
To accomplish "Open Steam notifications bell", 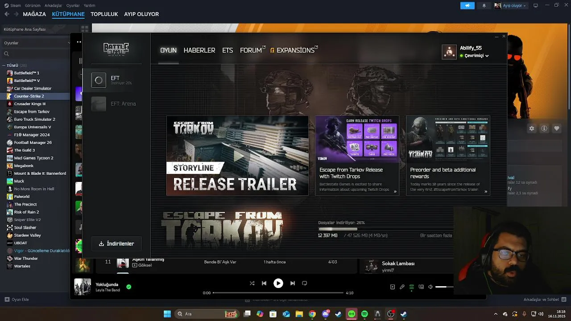I will [x=484, y=6].
